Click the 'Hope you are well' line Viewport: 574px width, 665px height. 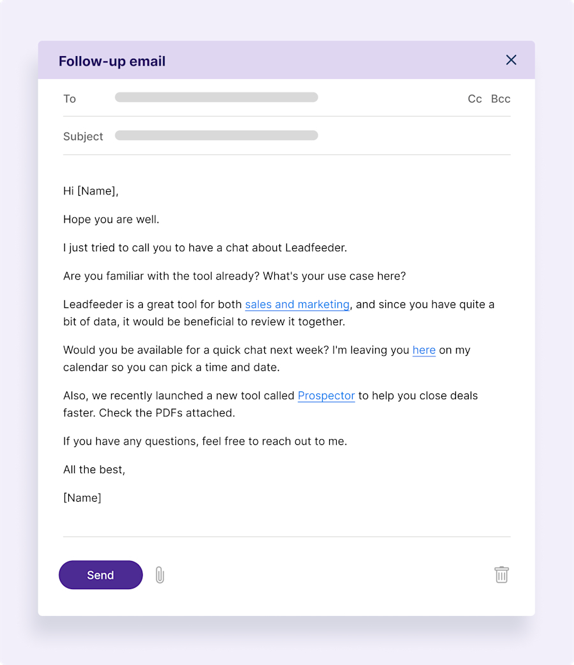tap(111, 219)
